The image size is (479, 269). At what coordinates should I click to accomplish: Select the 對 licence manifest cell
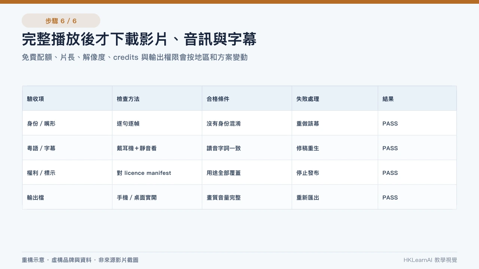[157, 173]
